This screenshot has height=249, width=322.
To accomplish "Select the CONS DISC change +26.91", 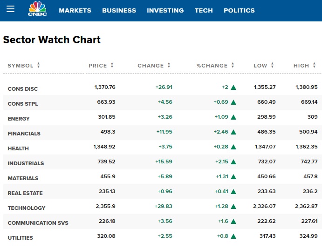I will coord(164,87).
